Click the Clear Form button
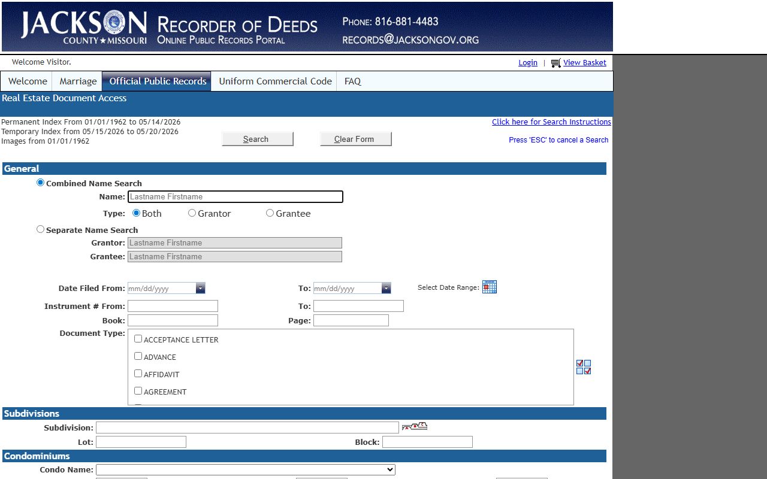 click(355, 139)
